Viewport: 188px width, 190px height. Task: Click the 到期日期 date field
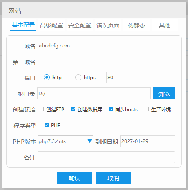pyautogui.click(x=148, y=141)
